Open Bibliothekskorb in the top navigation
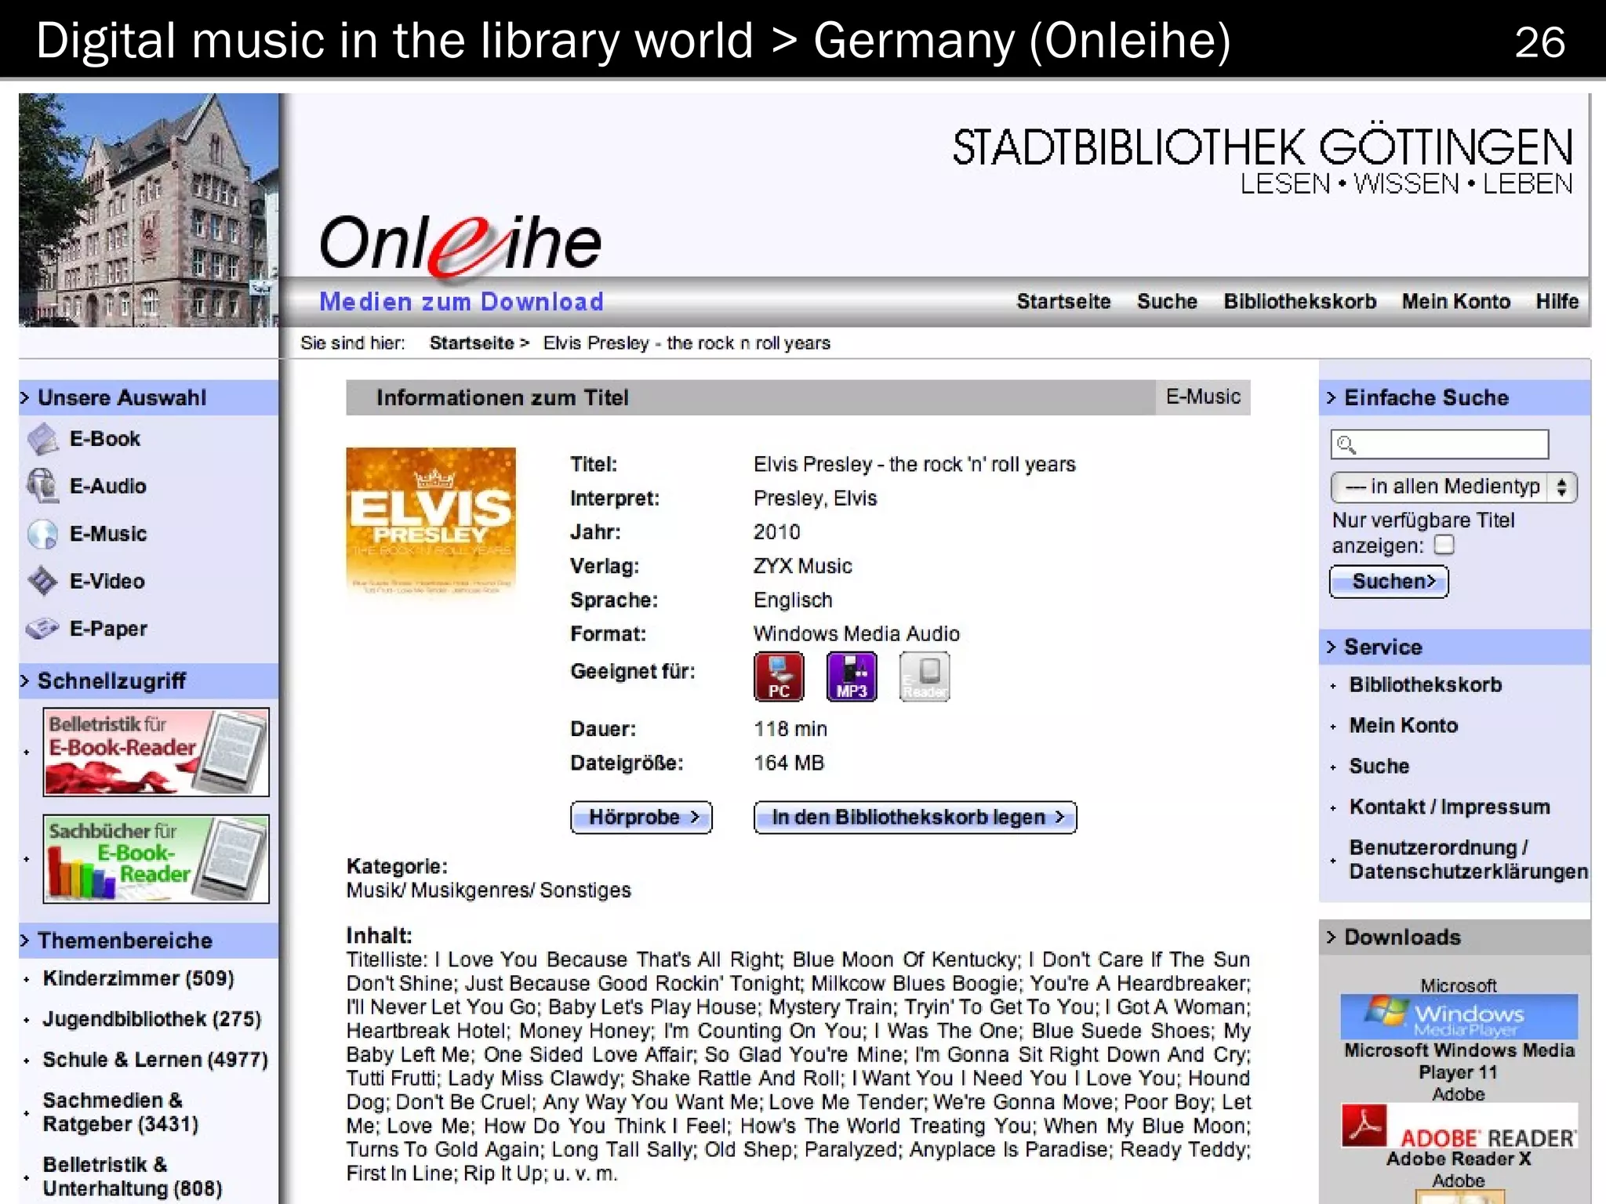1606x1204 pixels. (1300, 302)
